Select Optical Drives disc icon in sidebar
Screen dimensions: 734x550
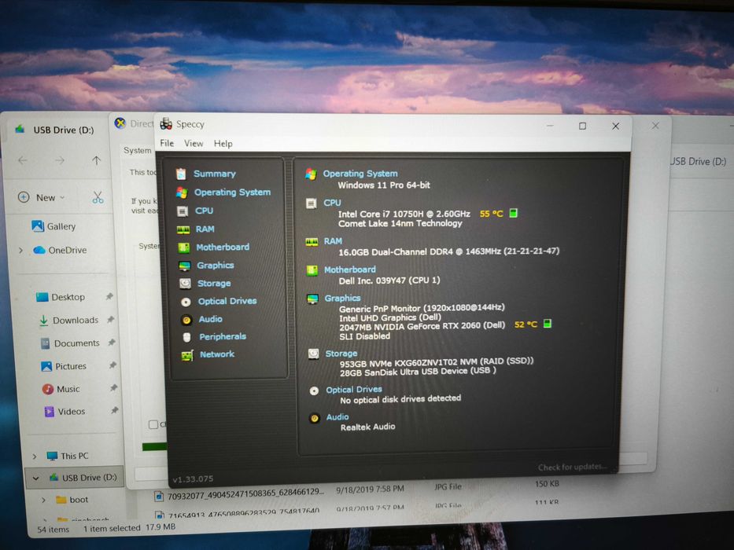pyautogui.click(x=186, y=302)
